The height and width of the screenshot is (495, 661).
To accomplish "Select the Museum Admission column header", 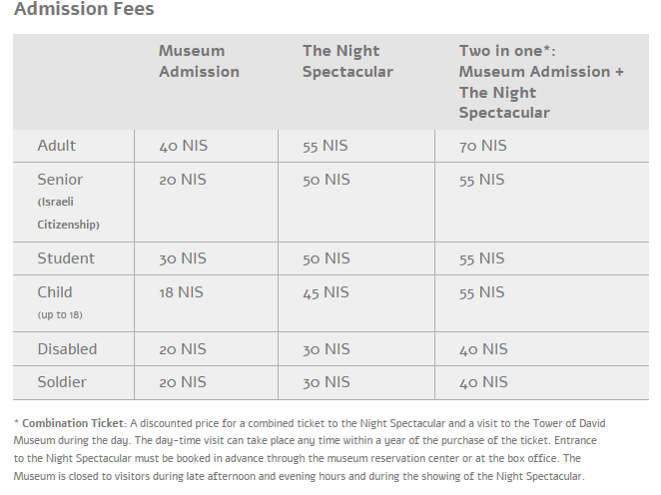I will (199, 61).
